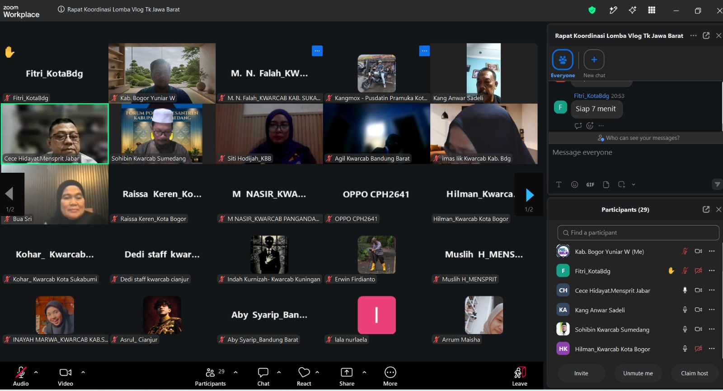
Task: Expand share options arrow next to Share
Action: click(x=364, y=373)
